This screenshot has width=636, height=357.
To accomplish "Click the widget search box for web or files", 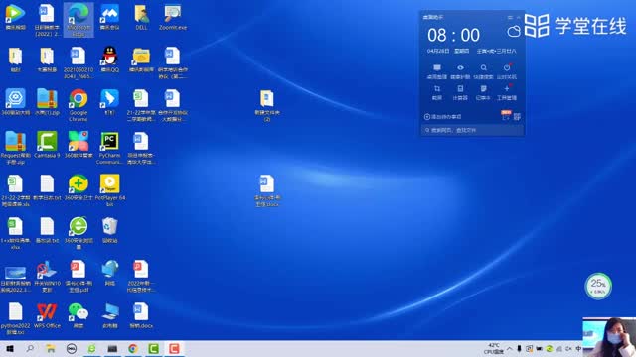I will point(472,130).
